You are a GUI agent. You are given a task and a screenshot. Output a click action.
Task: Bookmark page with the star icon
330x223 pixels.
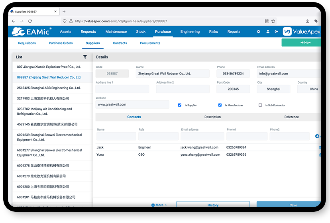273,21
